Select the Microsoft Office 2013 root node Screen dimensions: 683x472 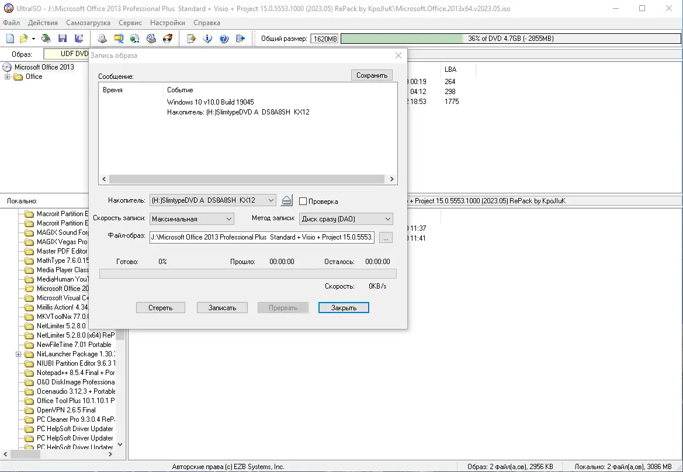44,67
